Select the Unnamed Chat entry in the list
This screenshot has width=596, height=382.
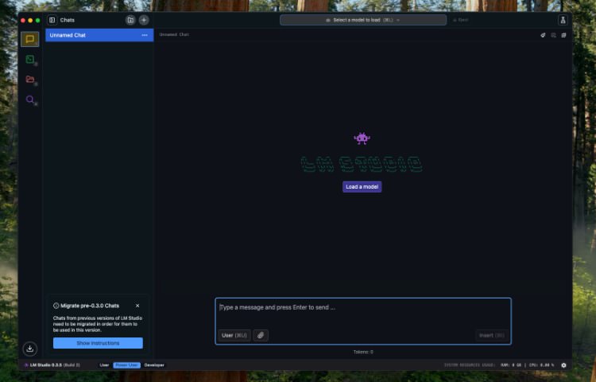point(99,35)
